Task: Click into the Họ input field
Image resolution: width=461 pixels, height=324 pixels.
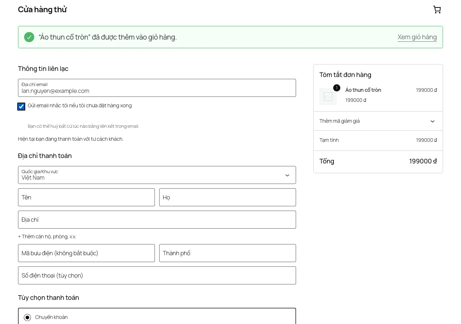Action: pos(228,197)
